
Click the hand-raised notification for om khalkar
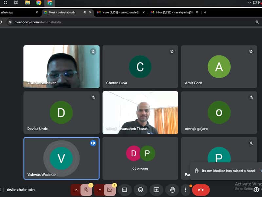226,171
